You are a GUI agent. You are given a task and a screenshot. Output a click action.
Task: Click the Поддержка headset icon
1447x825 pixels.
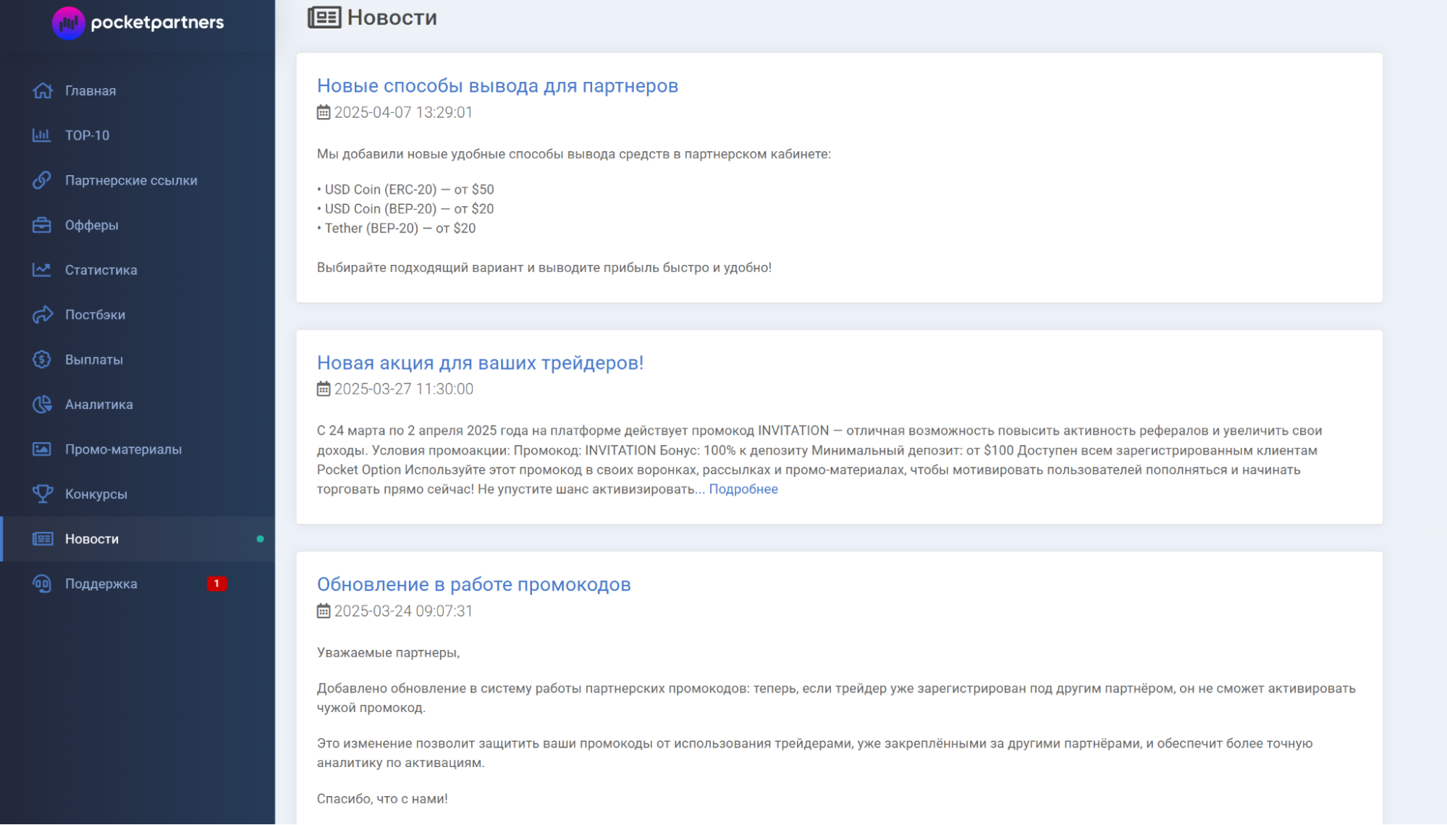[42, 584]
